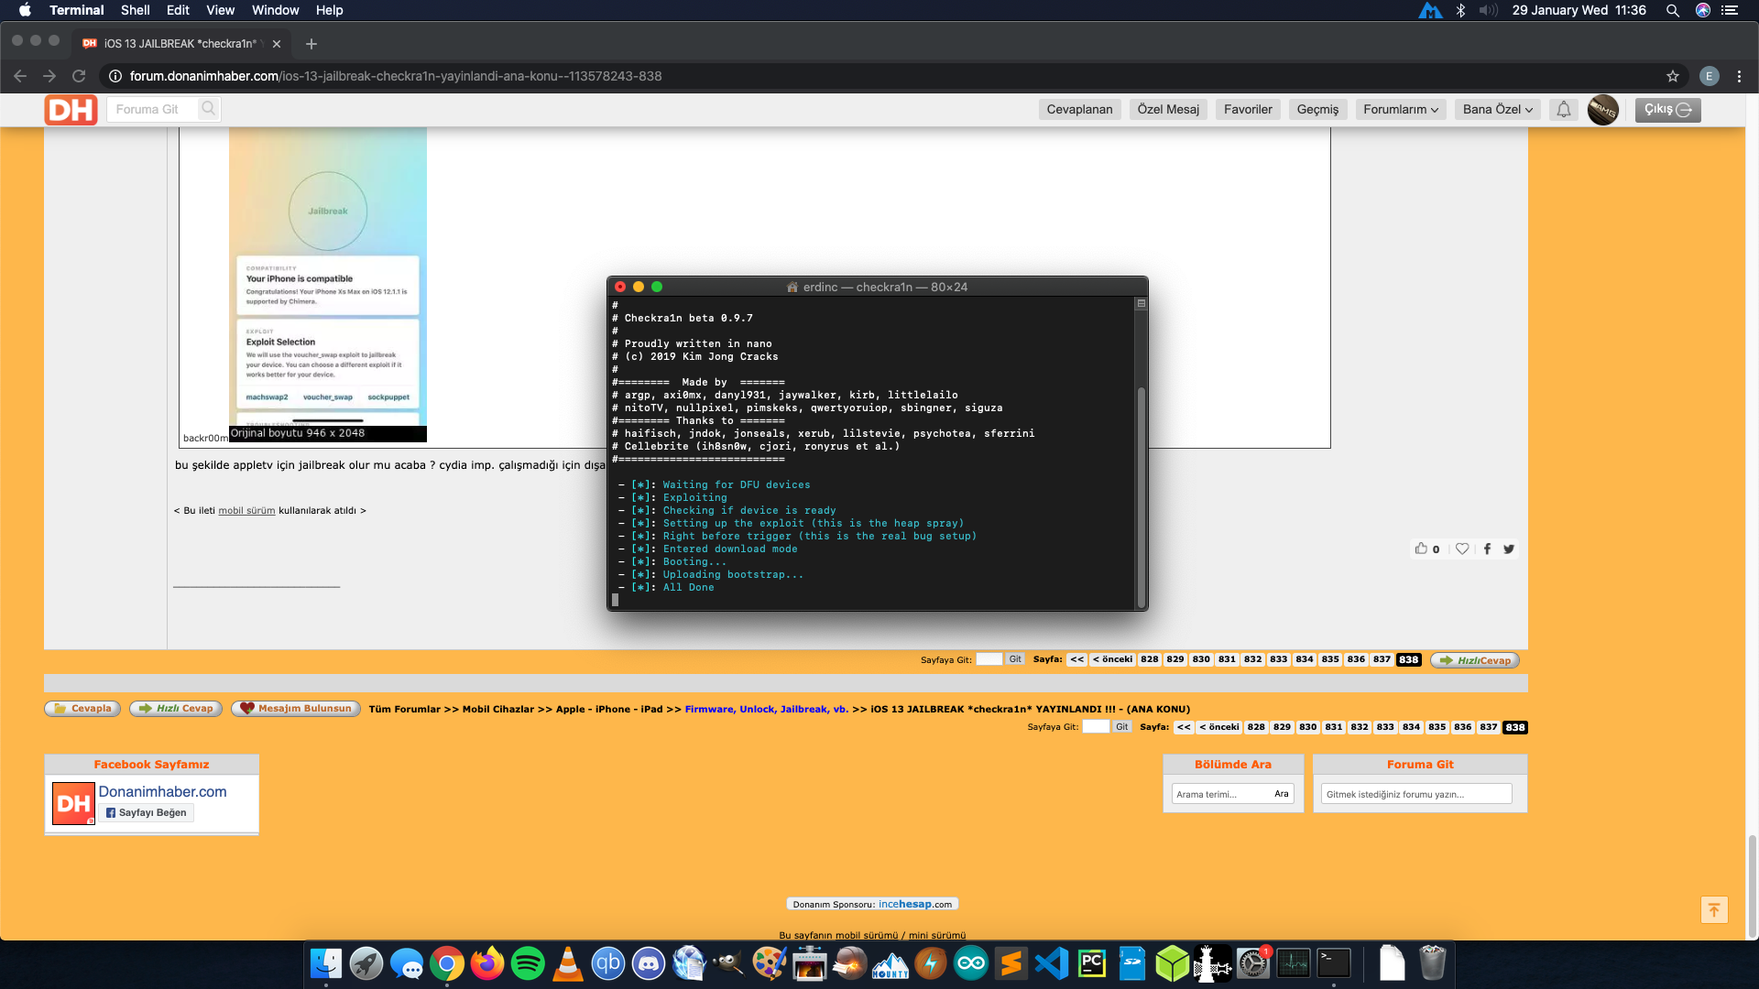Image resolution: width=1759 pixels, height=989 pixels.
Task: Click Sayfayı Beğen Facebook button
Action: pos(147,813)
